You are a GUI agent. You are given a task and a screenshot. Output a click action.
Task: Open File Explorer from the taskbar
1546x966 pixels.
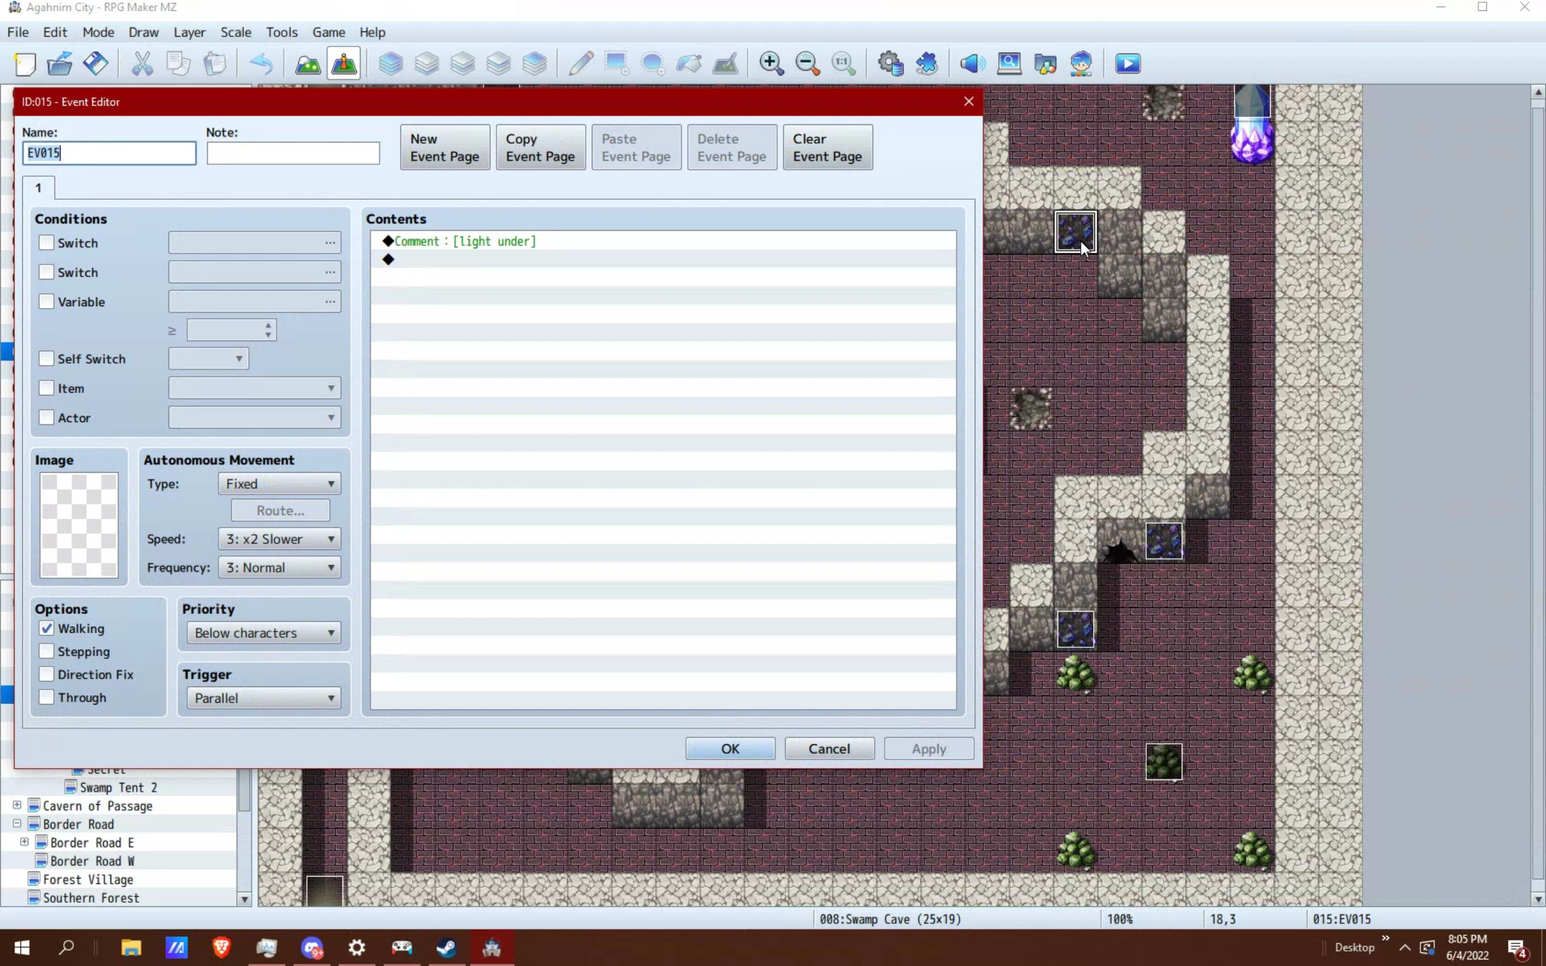pos(131,947)
